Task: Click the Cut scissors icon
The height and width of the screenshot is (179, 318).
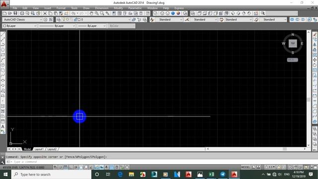Action: [45, 13]
